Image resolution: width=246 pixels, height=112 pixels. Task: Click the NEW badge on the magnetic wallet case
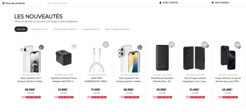(204, 44)
